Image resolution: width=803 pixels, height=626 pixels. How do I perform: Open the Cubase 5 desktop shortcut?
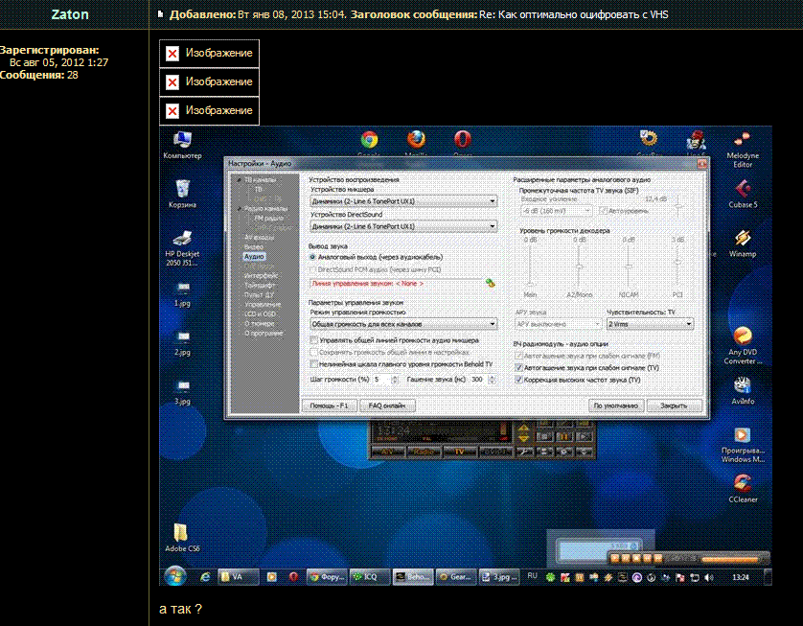click(x=742, y=190)
